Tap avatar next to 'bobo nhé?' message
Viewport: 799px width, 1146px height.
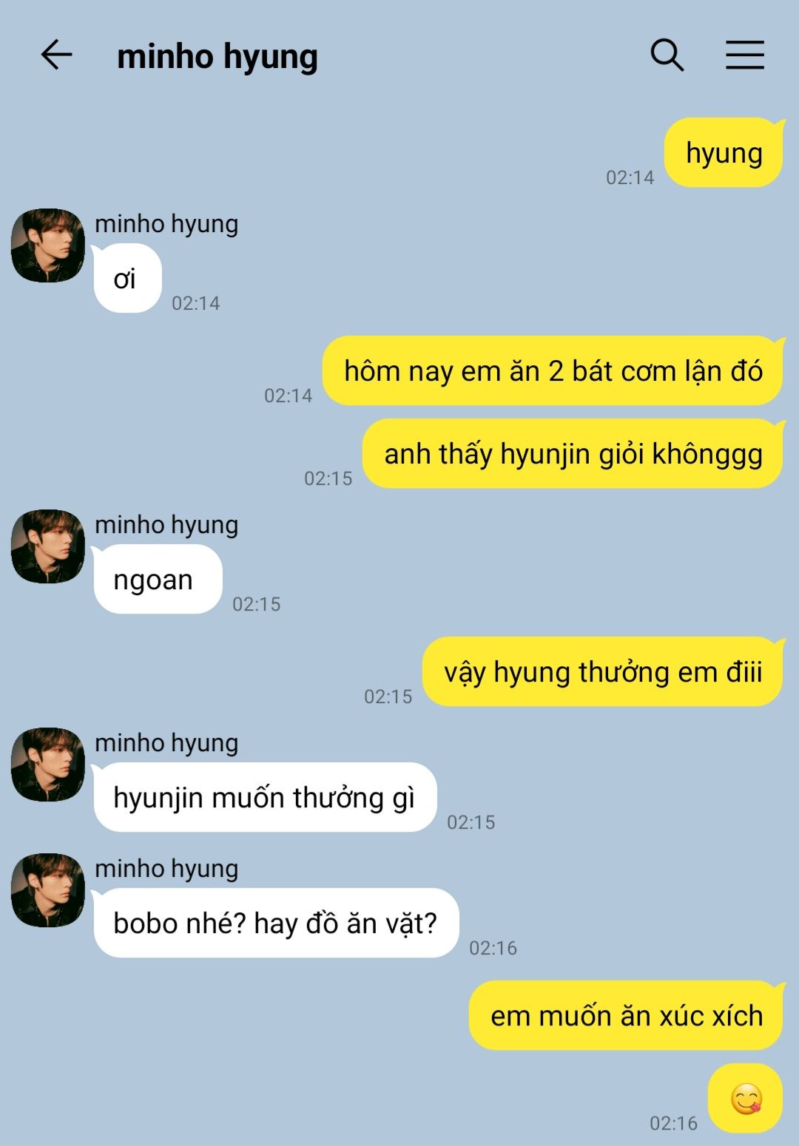pos(48,890)
